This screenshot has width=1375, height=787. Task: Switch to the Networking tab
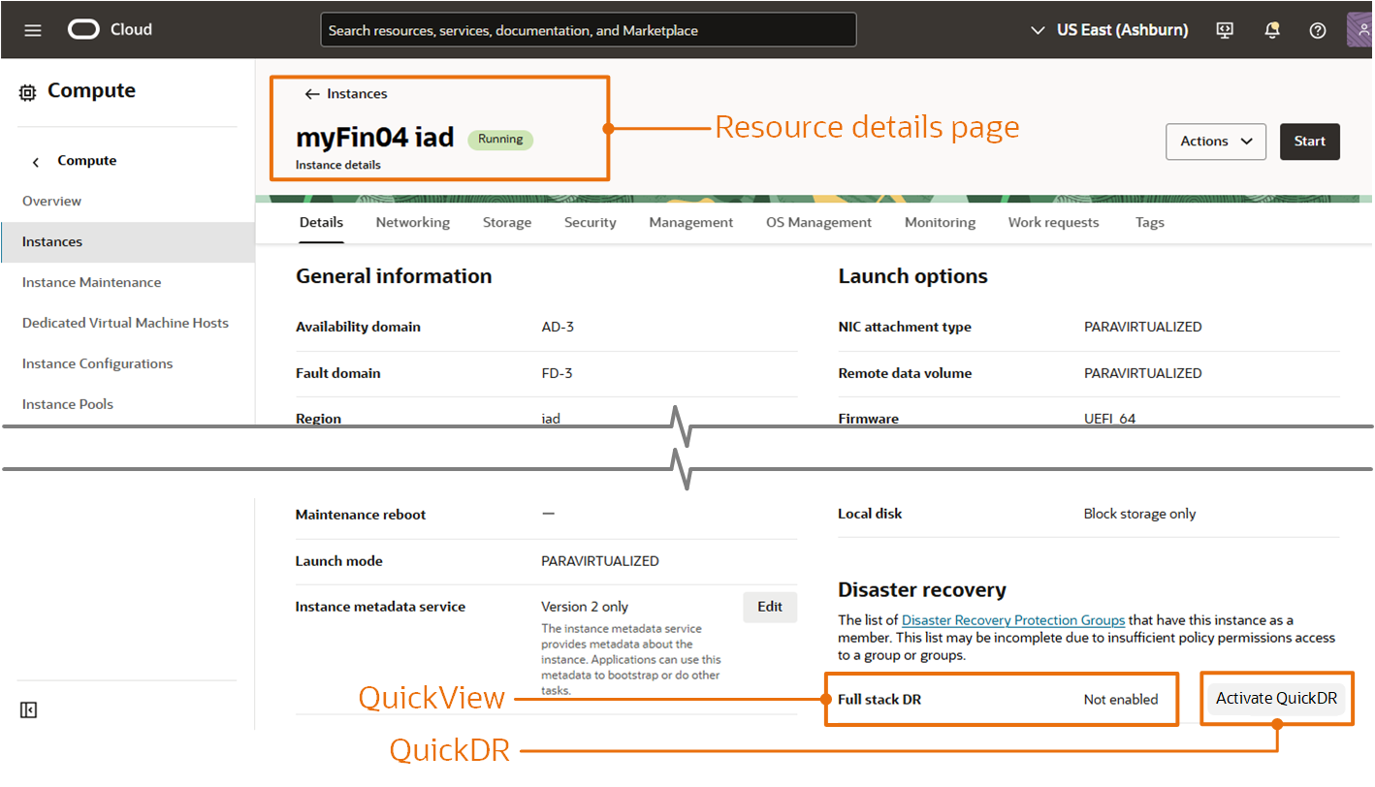[412, 222]
